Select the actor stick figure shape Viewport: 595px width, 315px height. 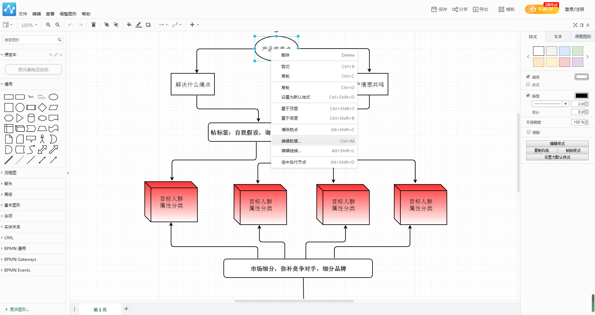(x=42, y=139)
